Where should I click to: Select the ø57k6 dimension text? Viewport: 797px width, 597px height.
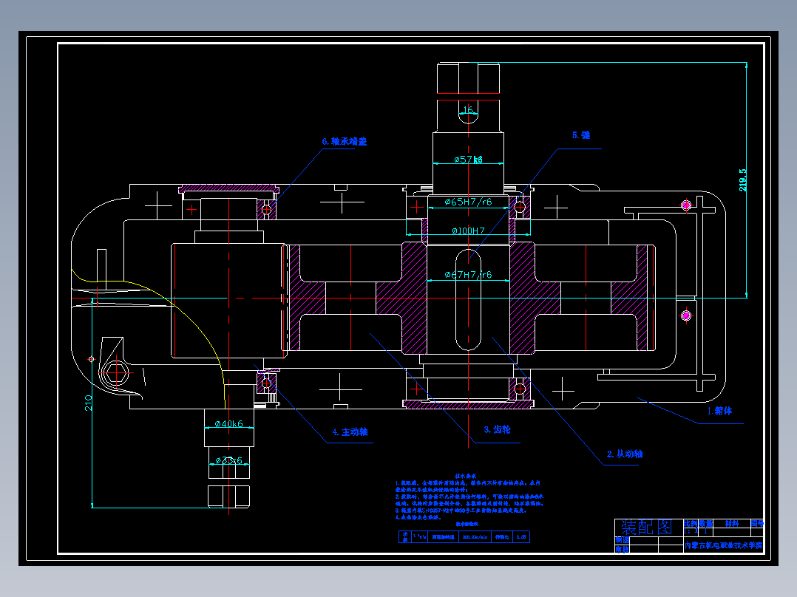[x=468, y=160]
